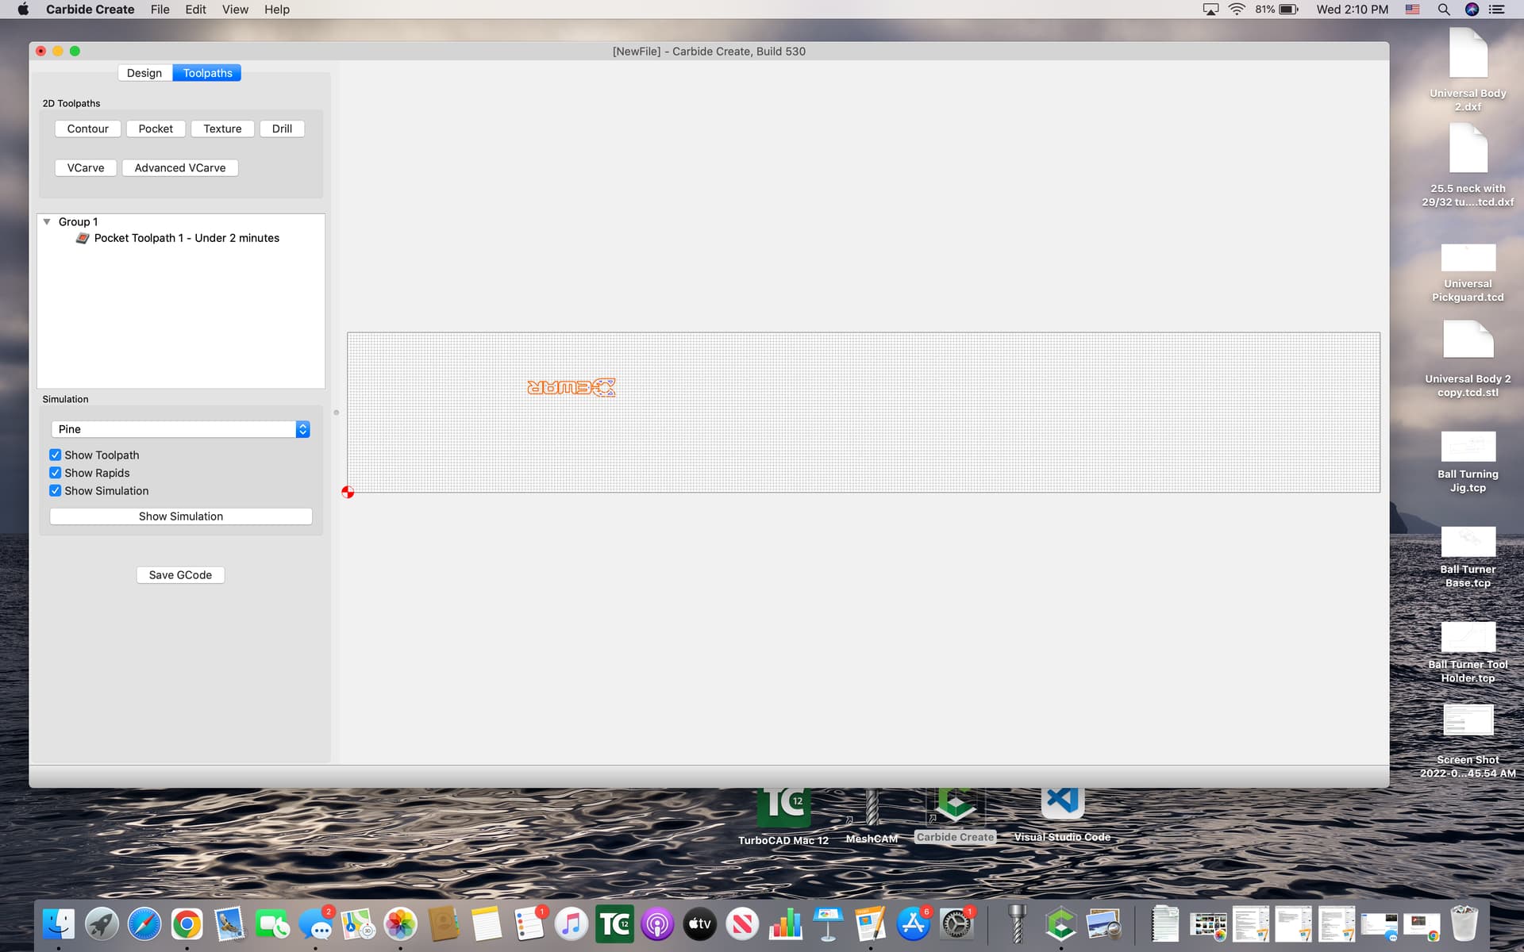The image size is (1524, 952).
Task: Switch to the Design tab
Action: pos(144,73)
